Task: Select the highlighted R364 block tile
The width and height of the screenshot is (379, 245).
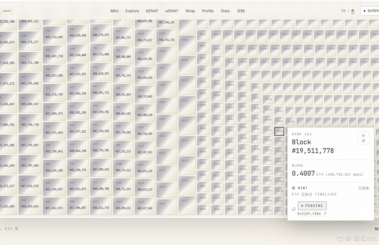Action: point(279,131)
